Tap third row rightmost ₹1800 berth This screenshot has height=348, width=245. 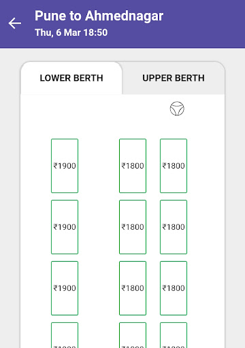(x=174, y=288)
